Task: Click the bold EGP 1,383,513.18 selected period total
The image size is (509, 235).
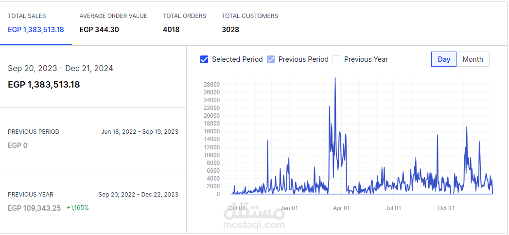Action: click(x=44, y=85)
